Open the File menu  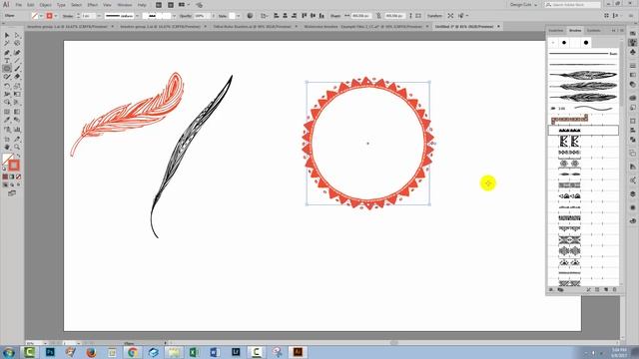(19, 5)
